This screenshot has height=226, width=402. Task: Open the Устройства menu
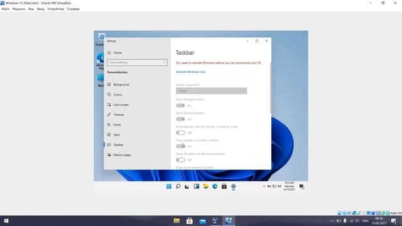pyautogui.click(x=56, y=9)
